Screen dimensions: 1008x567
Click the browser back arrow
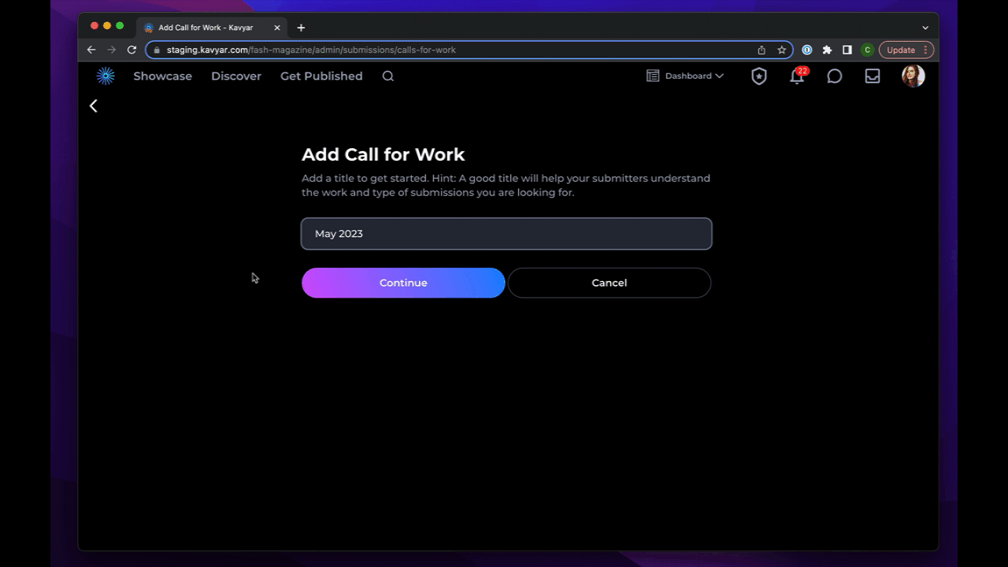point(91,50)
